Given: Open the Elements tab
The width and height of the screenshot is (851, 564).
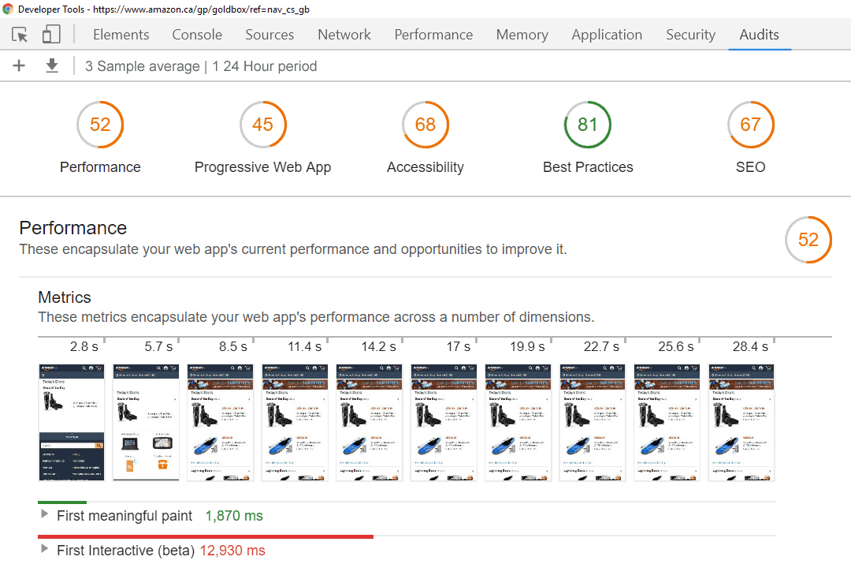Looking at the screenshot, I should pos(121,35).
